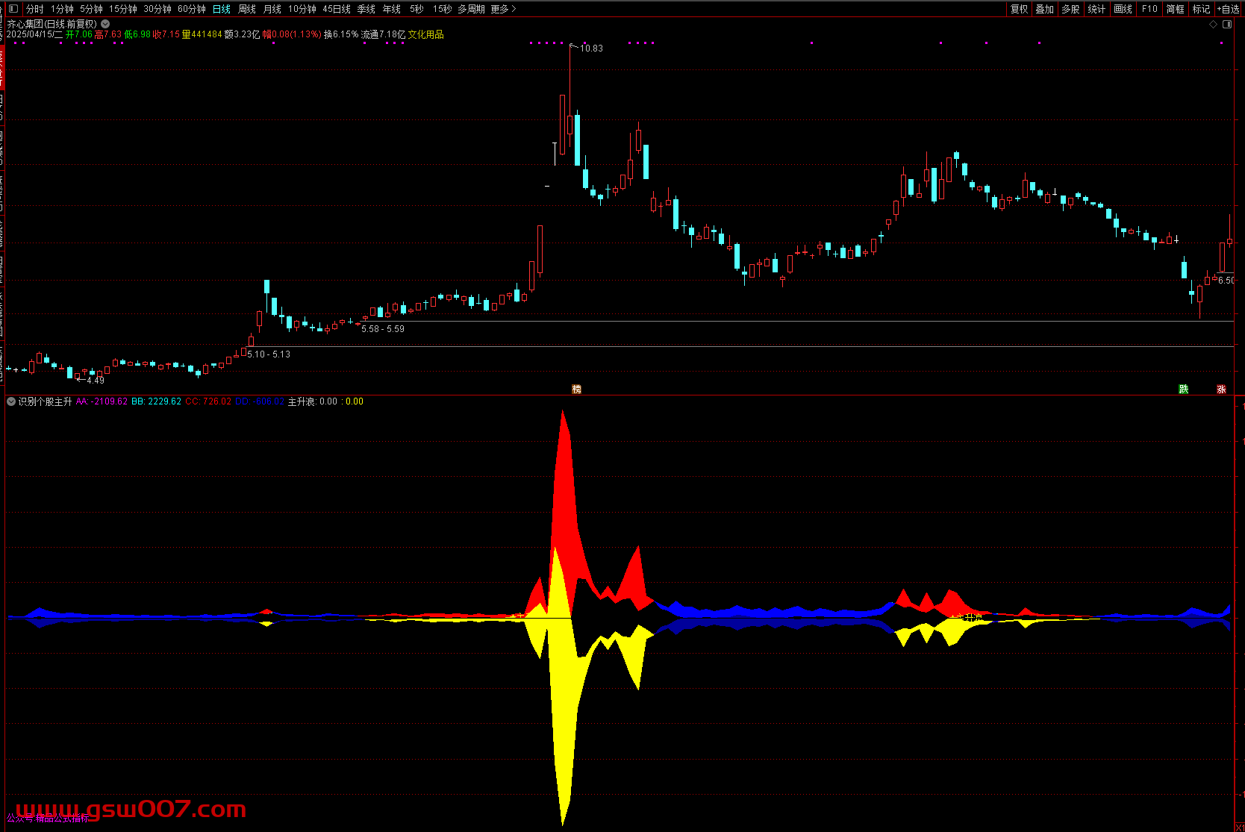Click the 复权 button
The image size is (1245, 832).
1019,9
